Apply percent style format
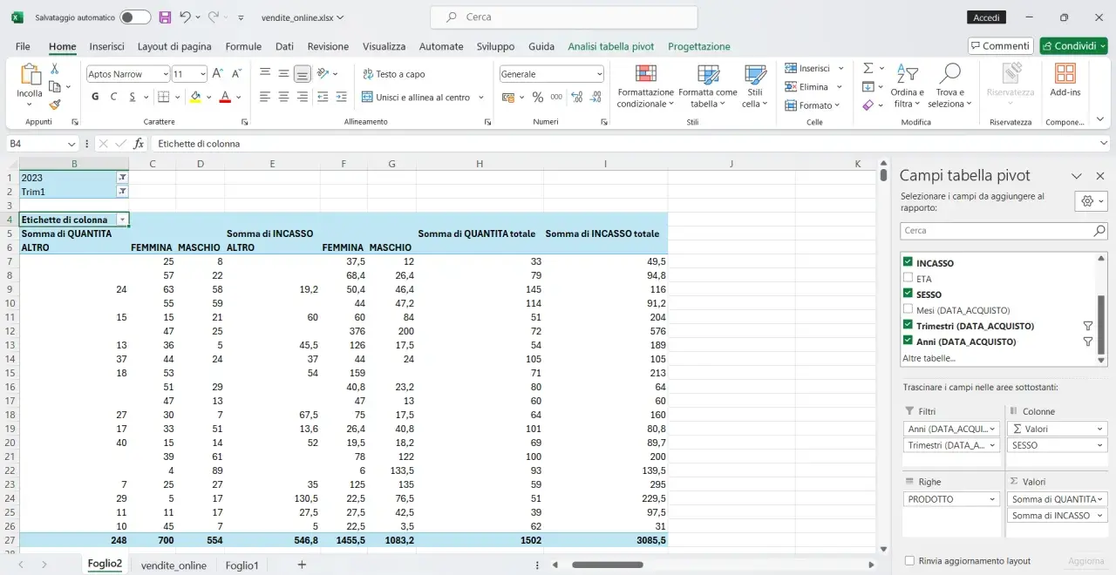Viewport: 1116px width, 575px height. (538, 97)
